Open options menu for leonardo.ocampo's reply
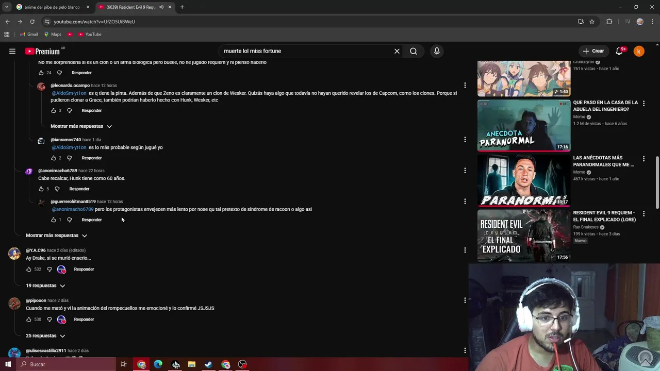Screen dimensions: 660x371 coord(465,85)
